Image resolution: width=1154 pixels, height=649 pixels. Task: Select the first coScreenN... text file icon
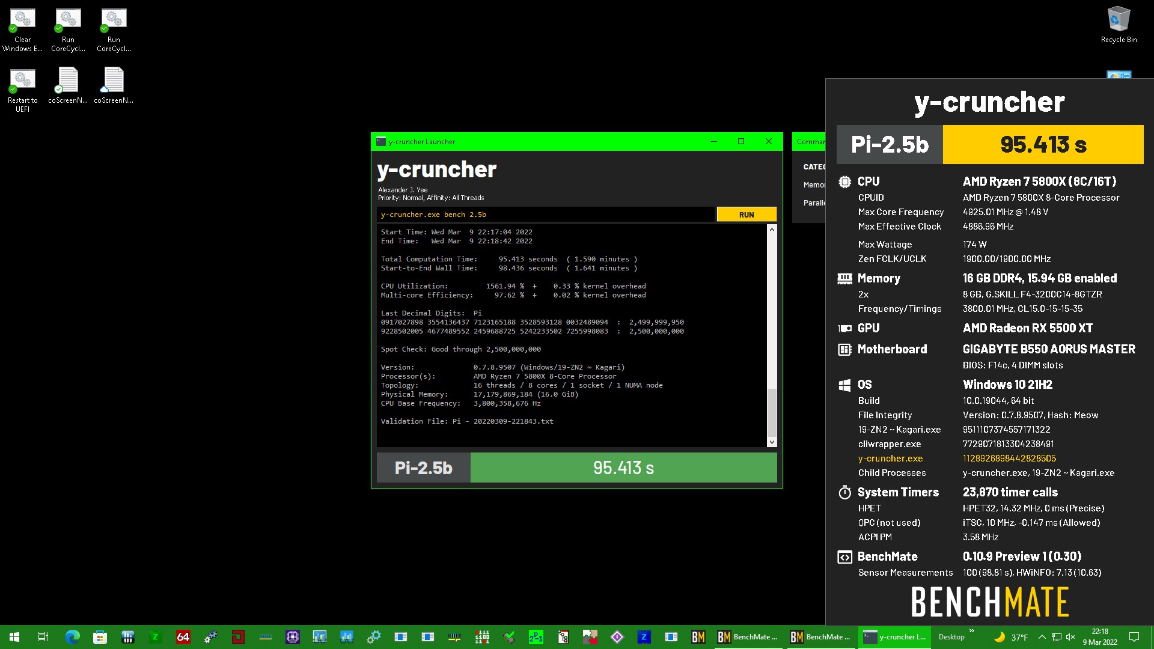68,85
